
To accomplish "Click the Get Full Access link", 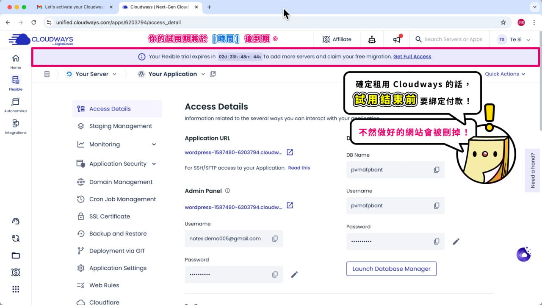I will 412,56.
